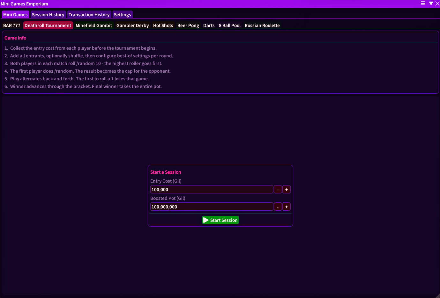Open the Gambler Derby game tab
Screen dimensions: 440x298
(133, 25)
